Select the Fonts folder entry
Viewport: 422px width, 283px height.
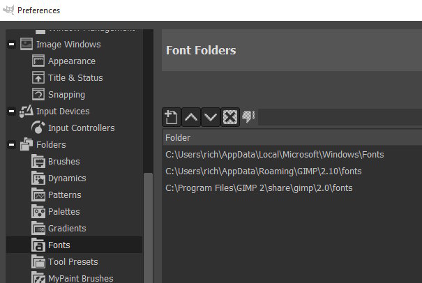[59, 245]
